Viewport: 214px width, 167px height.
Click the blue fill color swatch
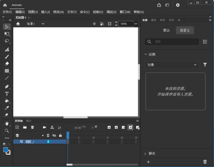[6, 150]
